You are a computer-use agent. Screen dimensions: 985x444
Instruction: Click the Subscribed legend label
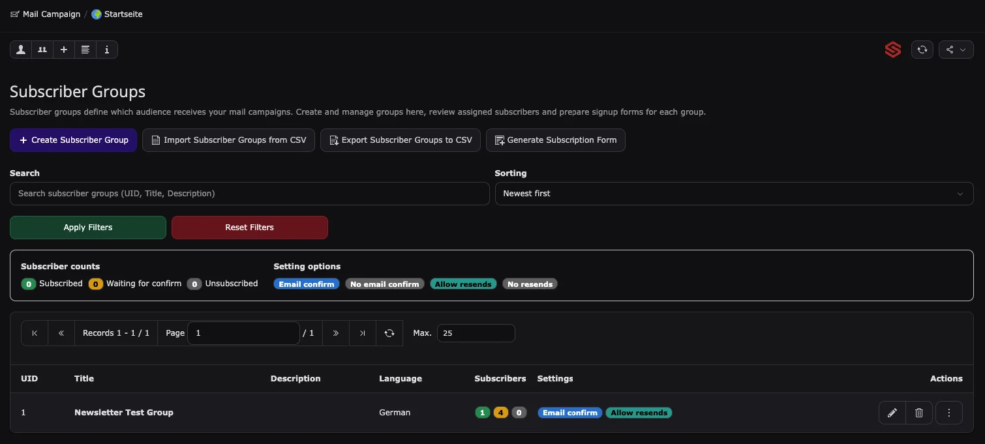click(61, 284)
